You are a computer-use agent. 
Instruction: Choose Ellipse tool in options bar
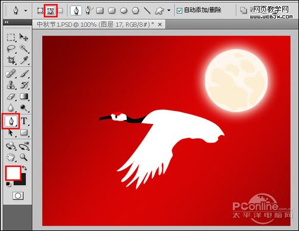[x=124, y=11]
